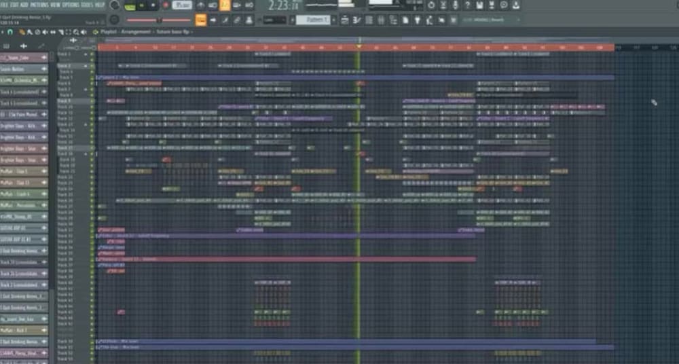
Task: Click the tempo display field
Action: [x=182, y=5]
